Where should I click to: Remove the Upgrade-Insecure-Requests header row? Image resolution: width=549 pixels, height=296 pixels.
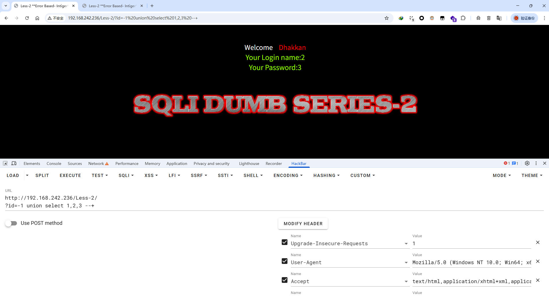(x=538, y=242)
